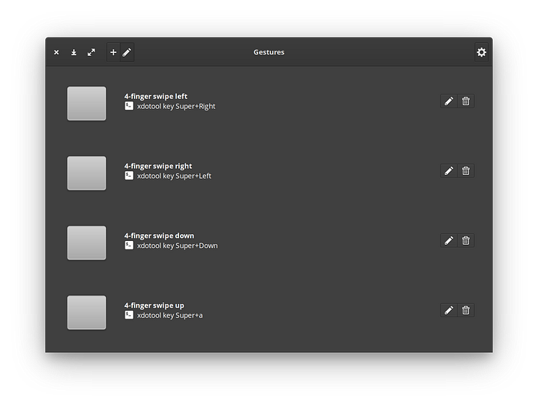Click command text "xdotool key Super+a"

point(170,315)
